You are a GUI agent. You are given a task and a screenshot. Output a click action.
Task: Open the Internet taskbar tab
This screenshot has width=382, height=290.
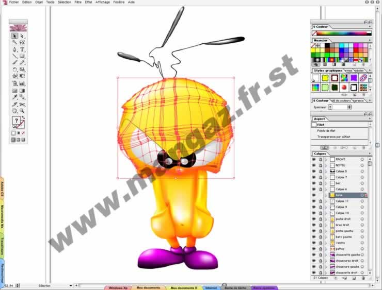(x=211, y=288)
